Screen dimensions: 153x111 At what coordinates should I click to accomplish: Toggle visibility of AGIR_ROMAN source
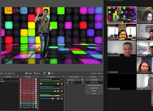click(33, 85)
